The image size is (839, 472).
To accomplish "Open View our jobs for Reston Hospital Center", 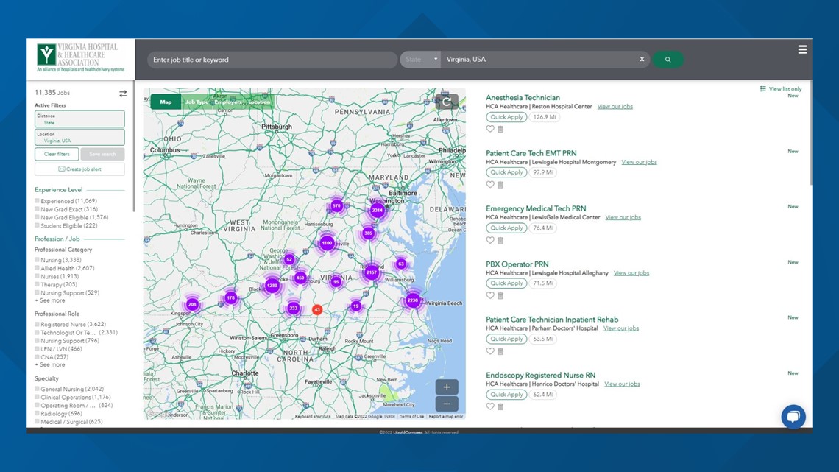I will (x=615, y=107).
